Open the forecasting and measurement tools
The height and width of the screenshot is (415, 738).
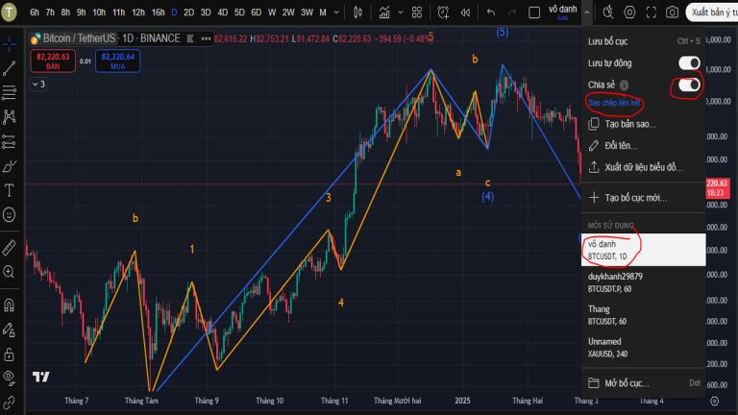click(x=9, y=141)
